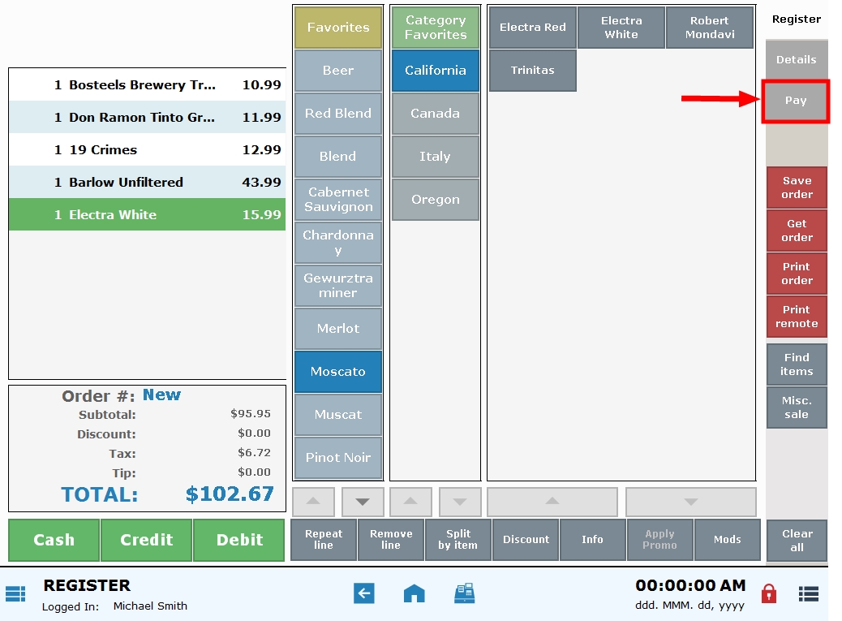Select the Muscat department
The width and height of the screenshot is (842, 621).
click(x=338, y=414)
